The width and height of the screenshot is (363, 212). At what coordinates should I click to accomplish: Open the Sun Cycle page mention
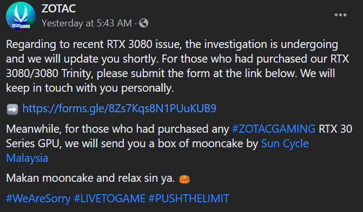(x=285, y=143)
